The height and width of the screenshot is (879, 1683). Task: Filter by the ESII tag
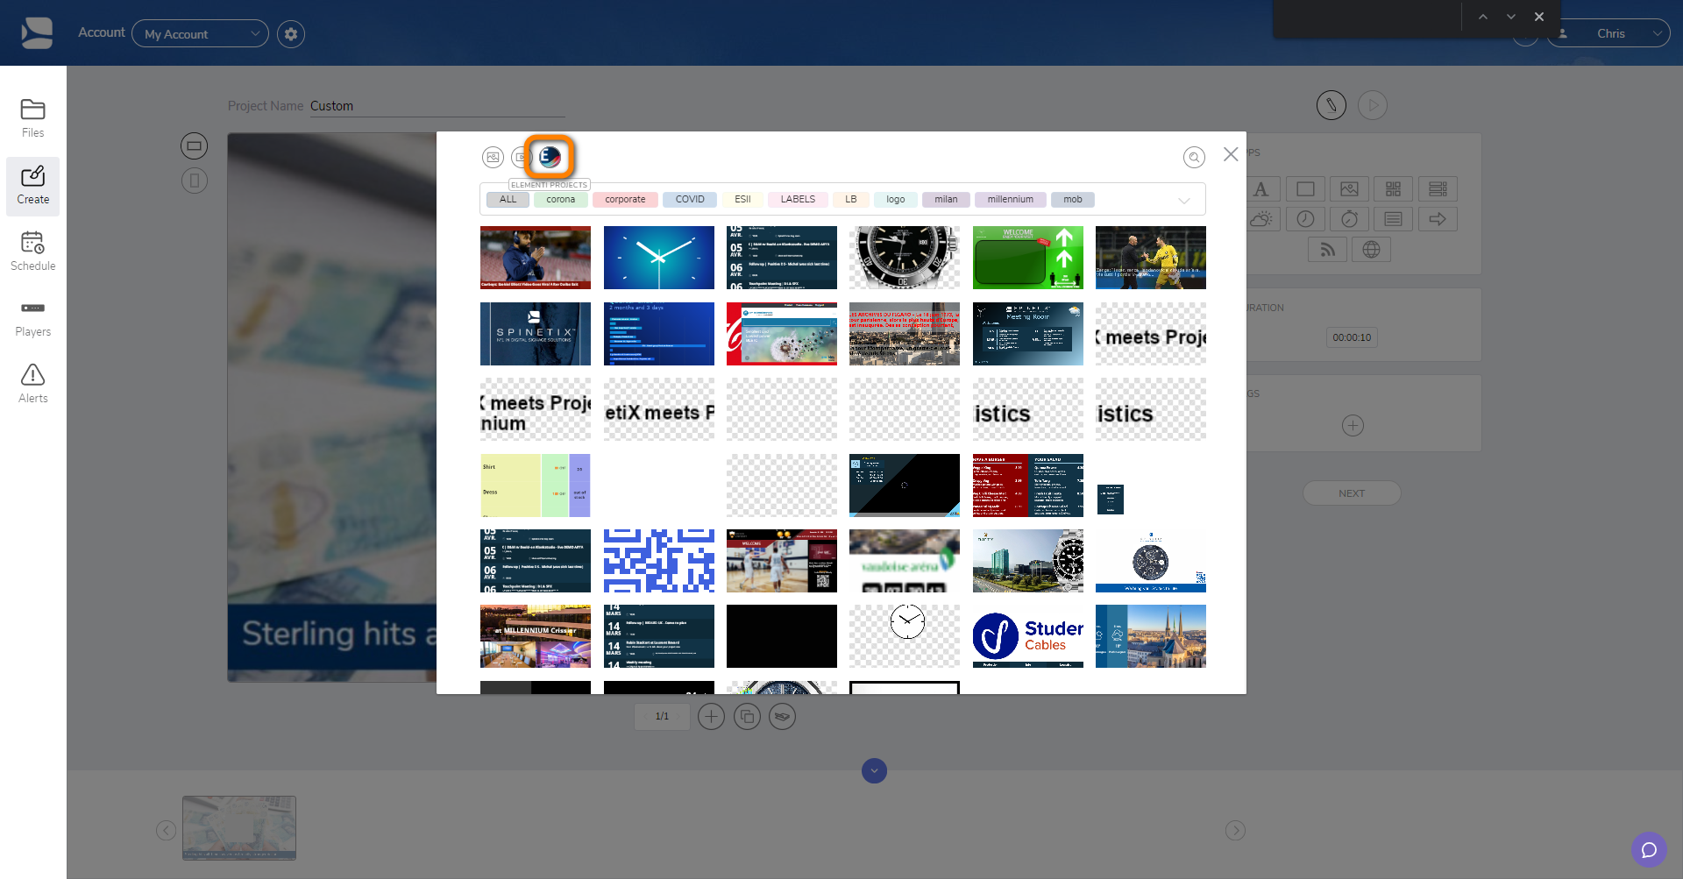[x=742, y=200]
